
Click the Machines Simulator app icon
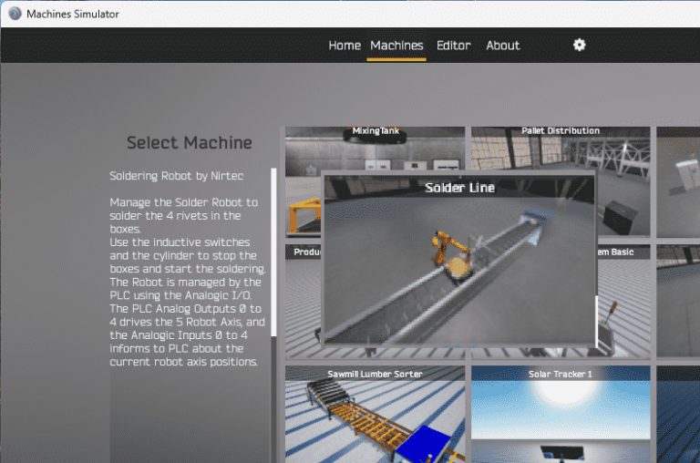tap(14, 14)
